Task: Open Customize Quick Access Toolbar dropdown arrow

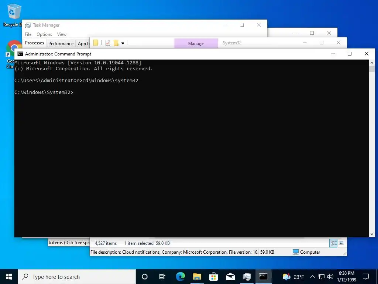Action: coord(123,43)
